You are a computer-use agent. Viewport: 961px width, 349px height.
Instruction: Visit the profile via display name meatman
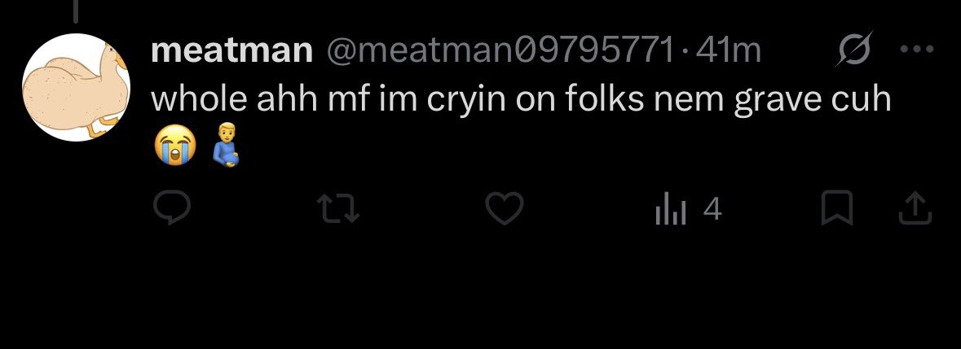(231, 50)
